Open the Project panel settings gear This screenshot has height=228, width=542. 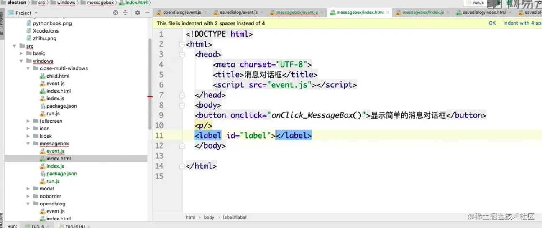pyautogui.click(x=138, y=13)
